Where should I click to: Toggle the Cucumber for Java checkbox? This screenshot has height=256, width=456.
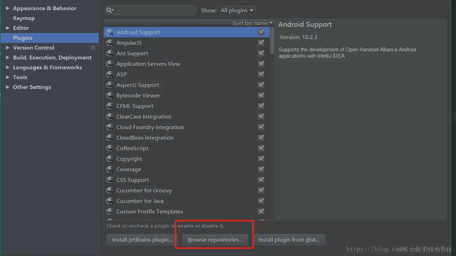(x=261, y=201)
